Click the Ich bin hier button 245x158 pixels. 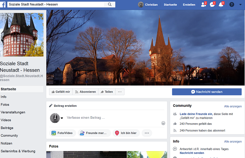coord(126,133)
